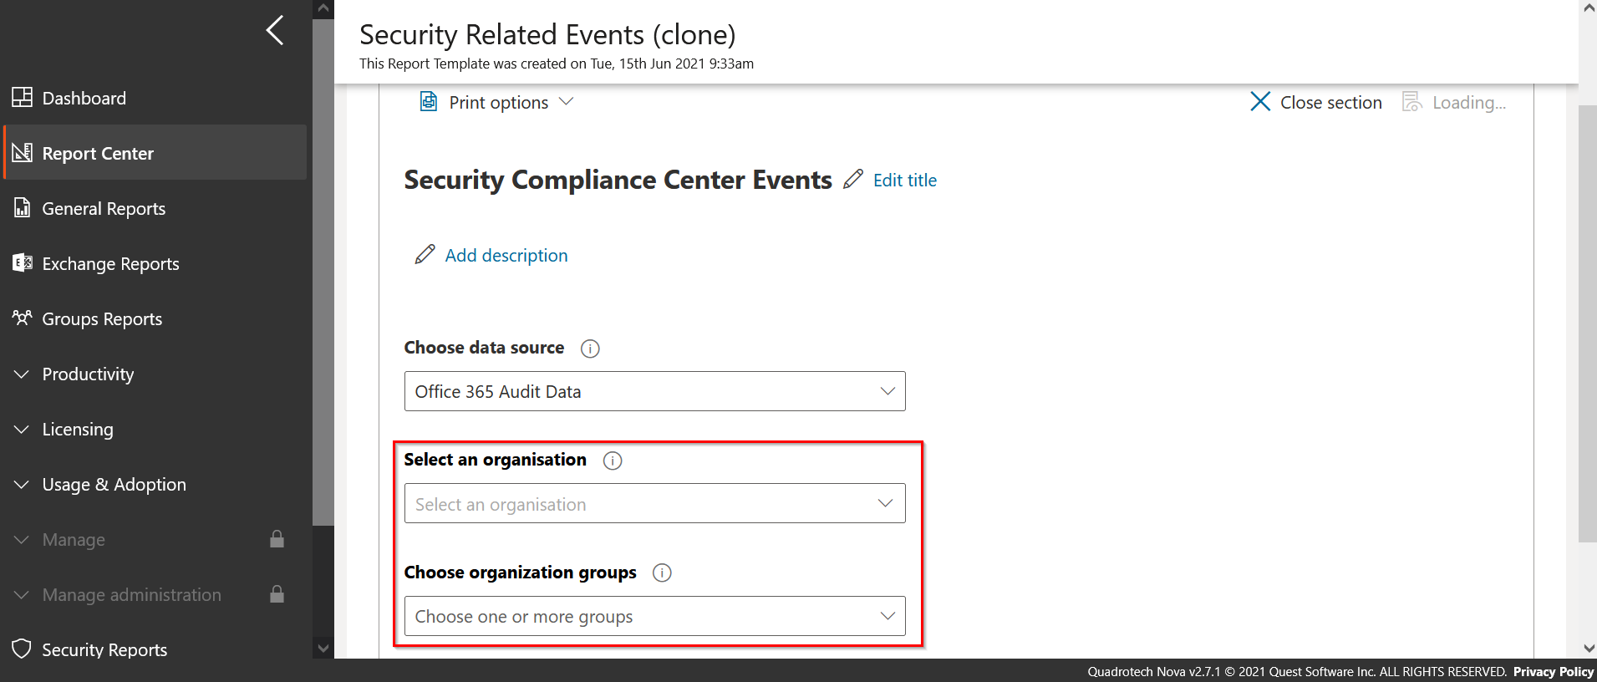Open General Reports in the sidebar

tap(104, 209)
